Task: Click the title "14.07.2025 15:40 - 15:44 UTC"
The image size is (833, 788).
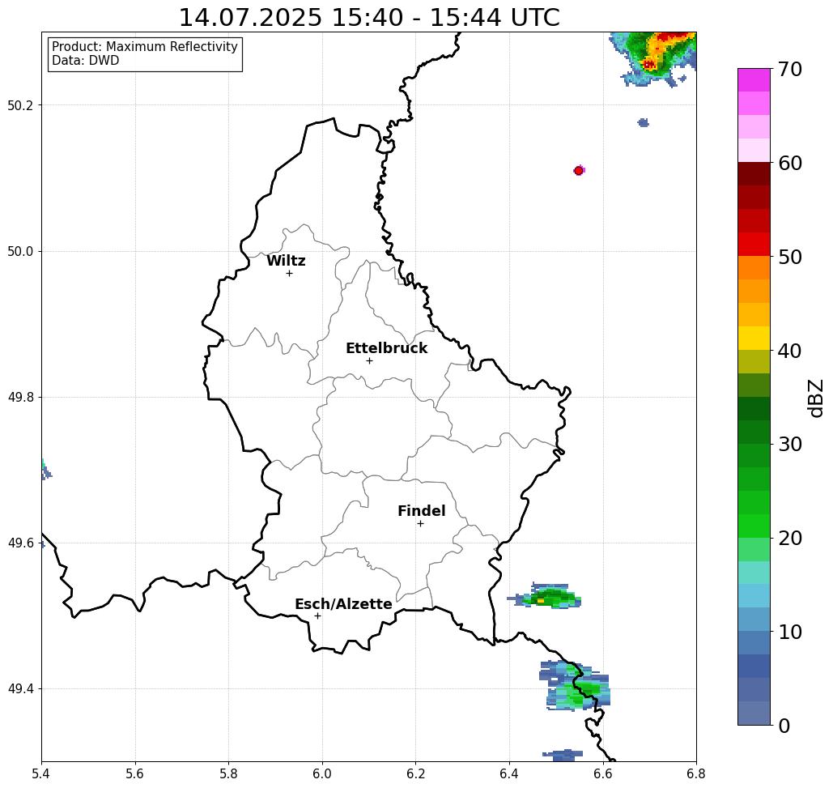Action: coord(368,18)
